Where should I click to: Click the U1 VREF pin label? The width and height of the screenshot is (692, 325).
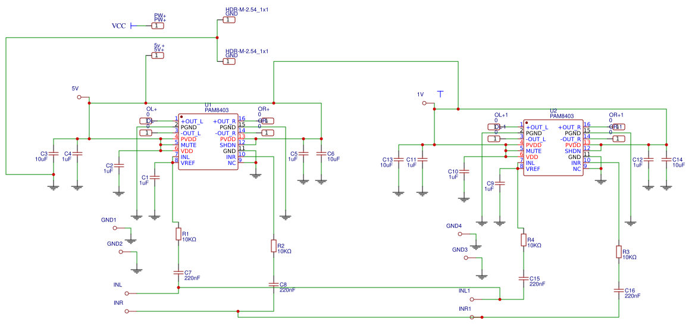(x=187, y=162)
